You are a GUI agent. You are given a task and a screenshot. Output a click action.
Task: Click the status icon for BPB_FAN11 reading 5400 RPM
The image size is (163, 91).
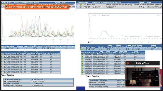pos(82,69)
